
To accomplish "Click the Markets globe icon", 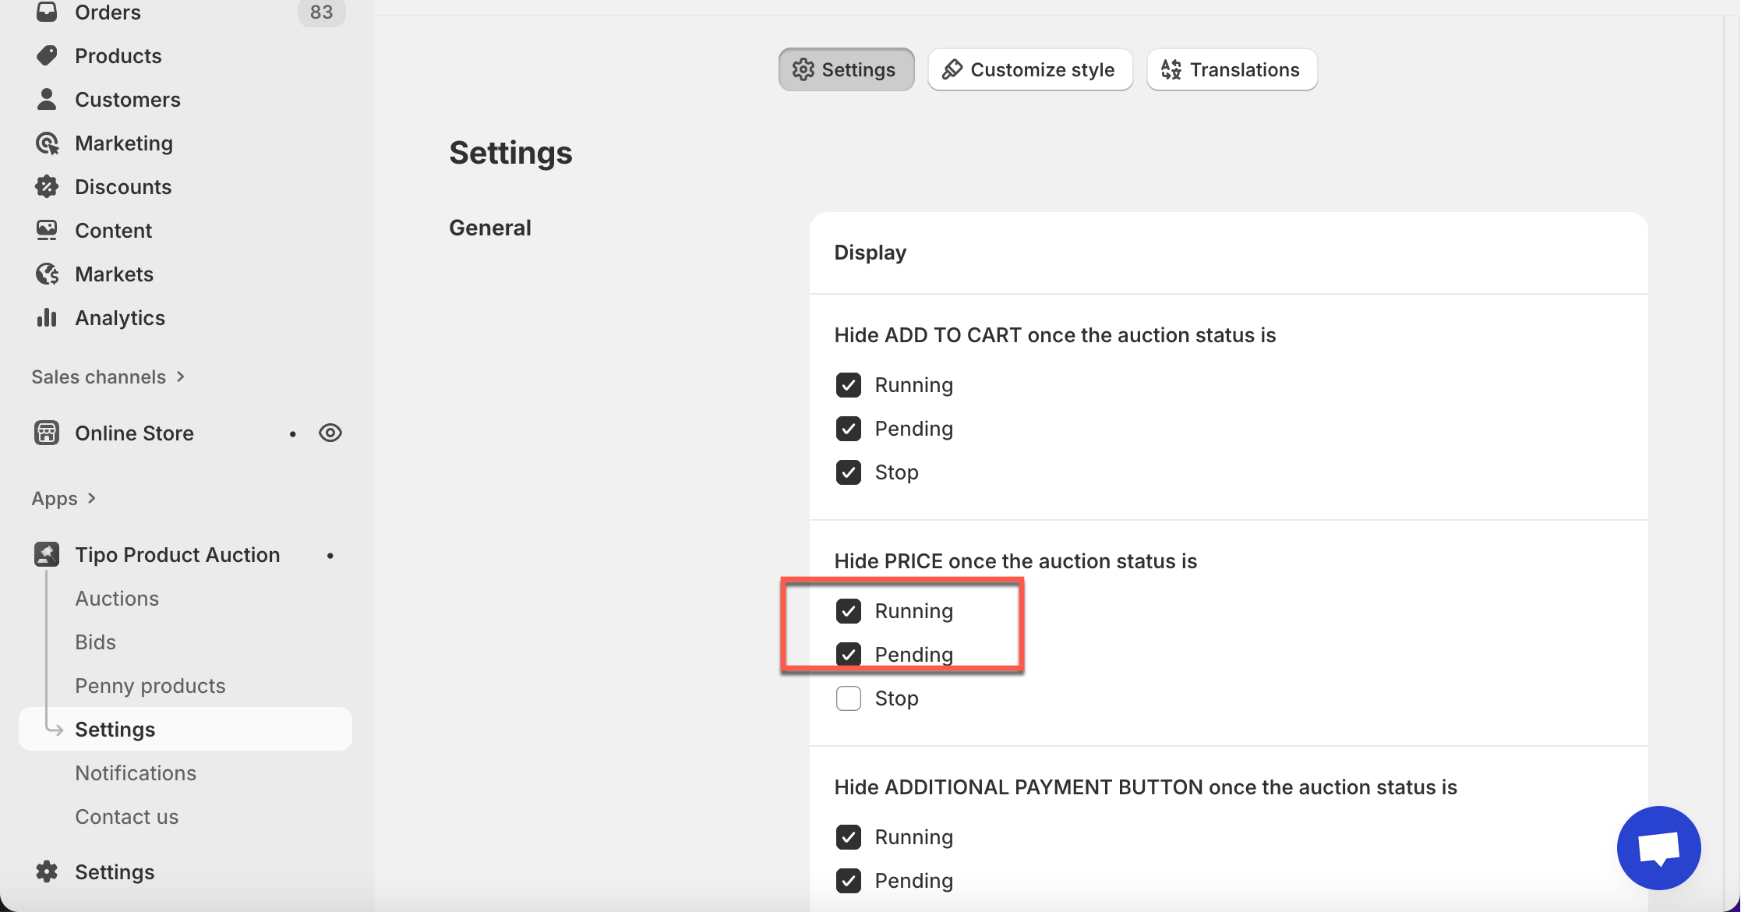I will pyautogui.click(x=47, y=274).
